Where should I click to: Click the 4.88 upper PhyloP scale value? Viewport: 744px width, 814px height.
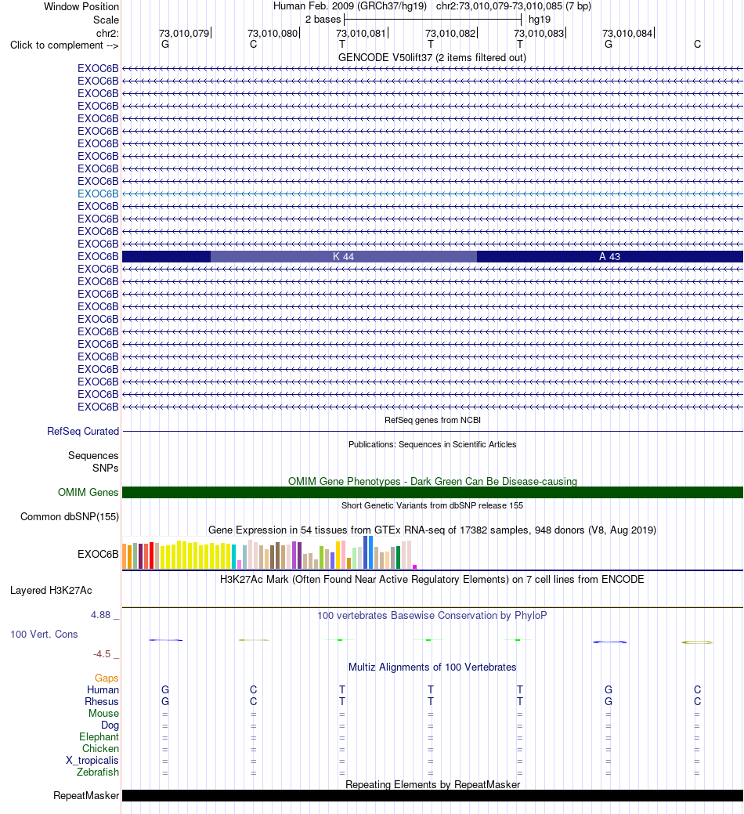click(101, 615)
